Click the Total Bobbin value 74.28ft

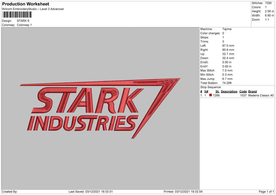(227, 83)
